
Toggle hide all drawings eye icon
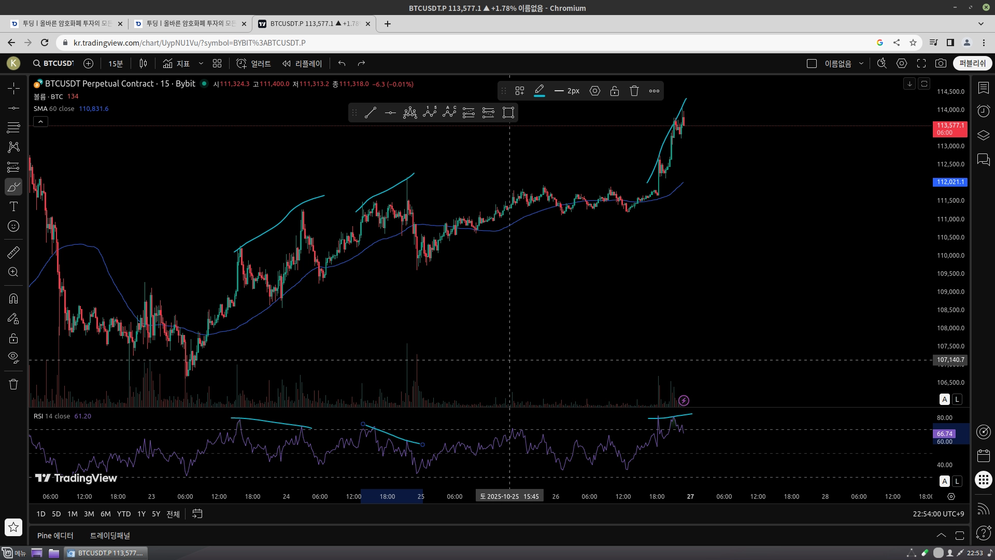pos(13,357)
